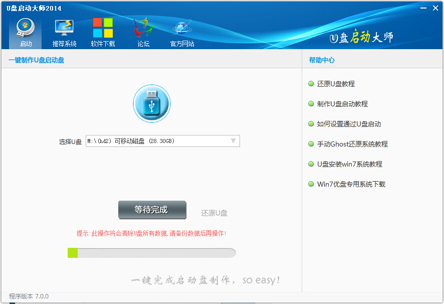444x304 pixels.
Task: Click the 一键制作U盘启动盘 heading
Action: [36, 60]
